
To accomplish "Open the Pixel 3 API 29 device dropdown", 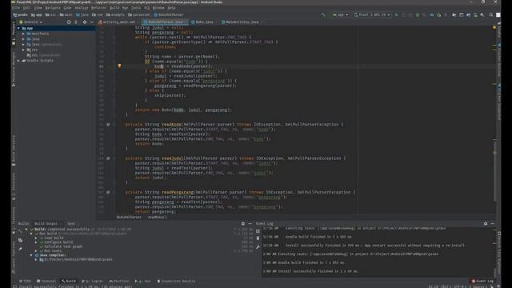I will (x=372, y=14).
